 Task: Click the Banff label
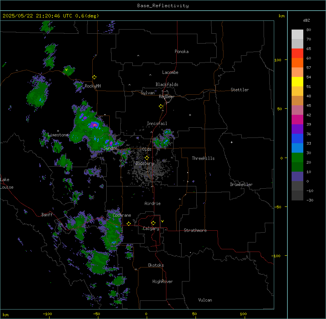[47, 215]
